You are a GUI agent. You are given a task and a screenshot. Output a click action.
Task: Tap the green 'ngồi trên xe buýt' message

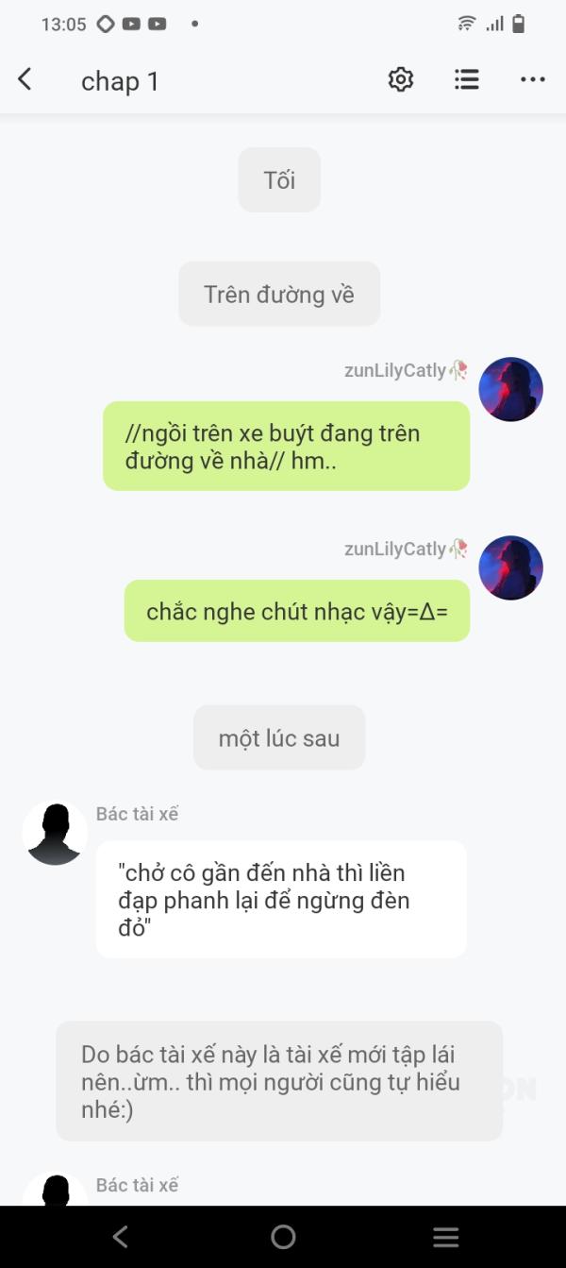coord(286,446)
